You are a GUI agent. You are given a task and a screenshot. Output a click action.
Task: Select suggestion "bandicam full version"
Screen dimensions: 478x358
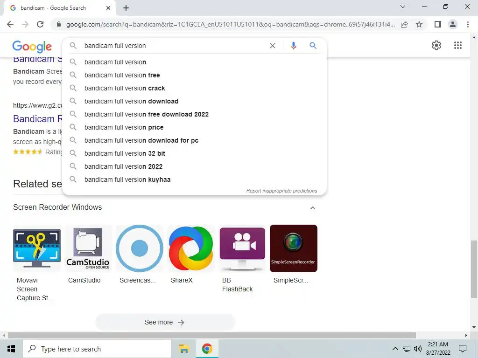pos(195,62)
